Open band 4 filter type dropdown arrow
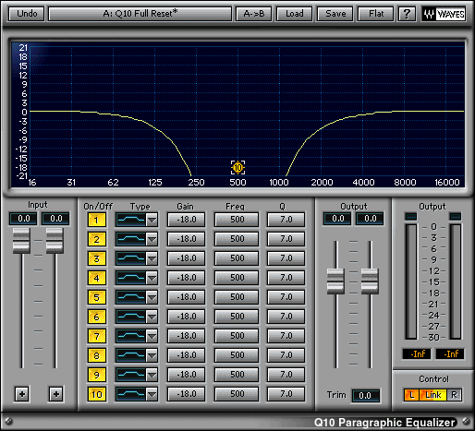 point(152,278)
